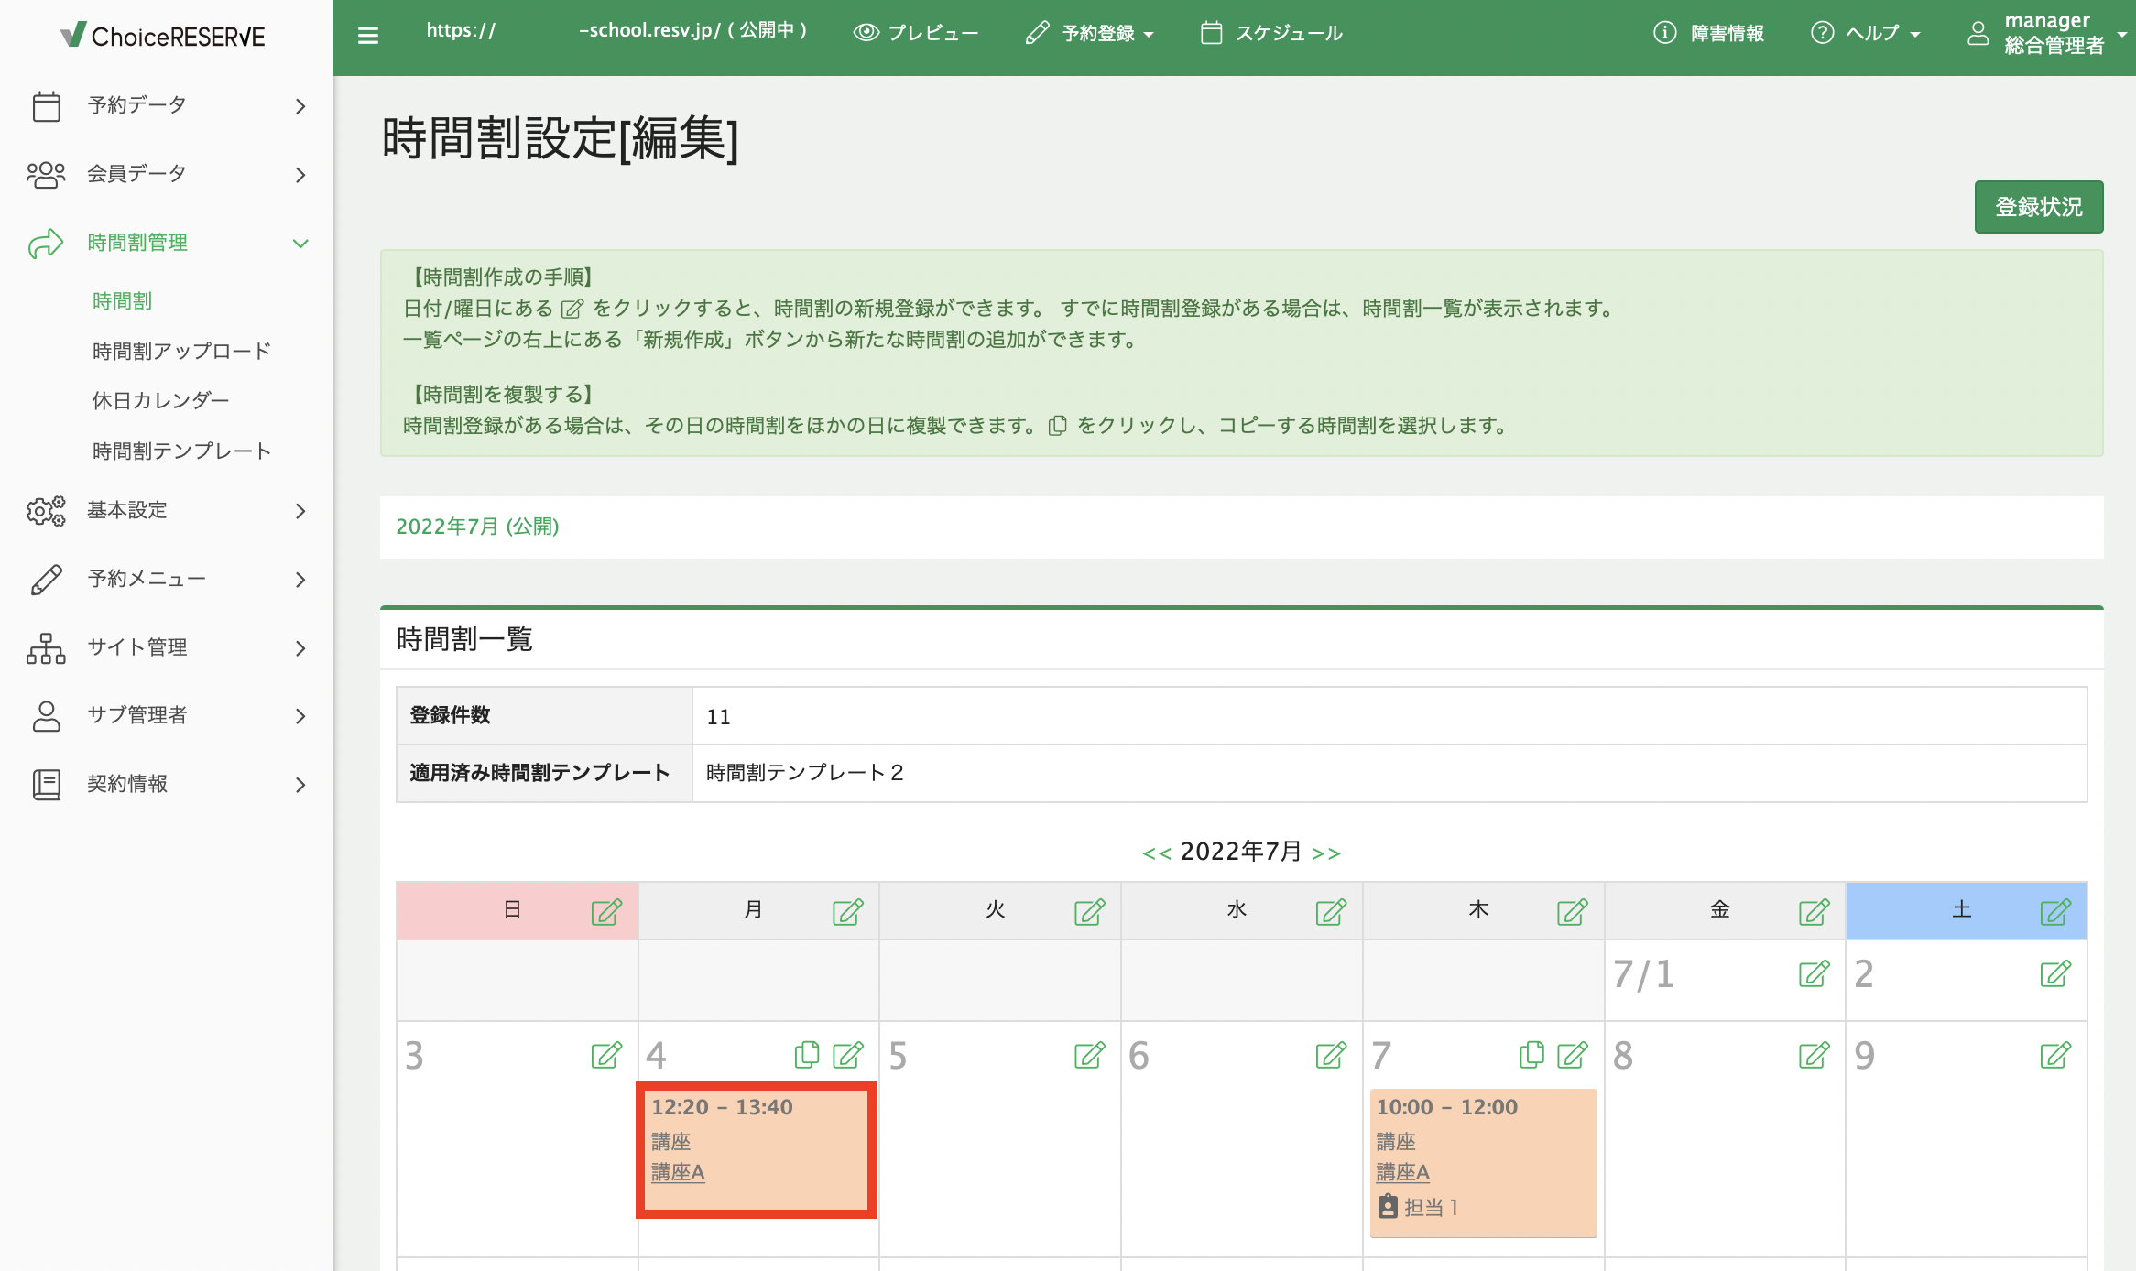The height and width of the screenshot is (1271, 2136).
Task: Expand the 予約データ sidebar section
Action: coord(167,106)
